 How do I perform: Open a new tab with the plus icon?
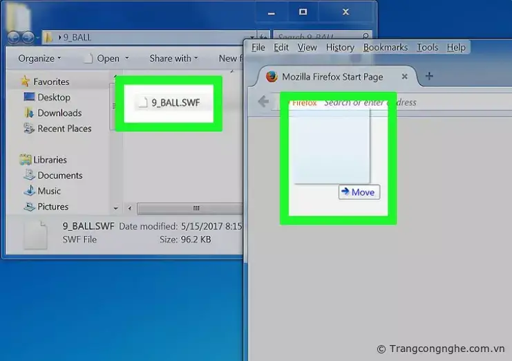(x=429, y=76)
